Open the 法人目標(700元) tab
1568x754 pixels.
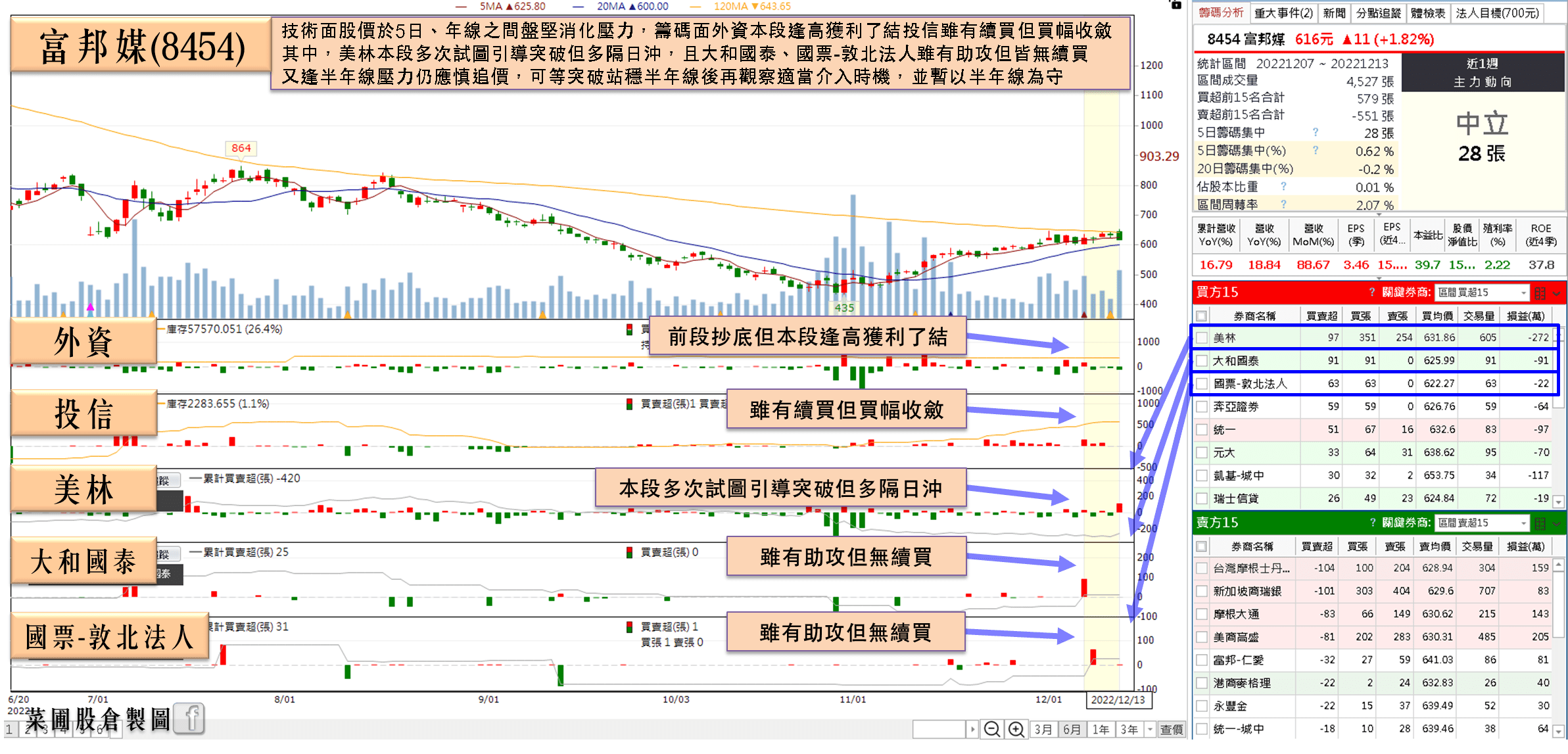(1497, 13)
